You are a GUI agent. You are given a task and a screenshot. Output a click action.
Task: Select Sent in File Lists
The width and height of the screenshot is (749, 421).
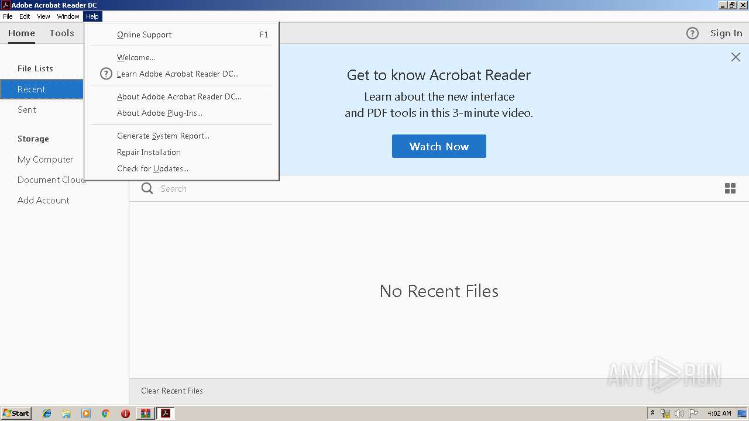click(x=27, y=110)
